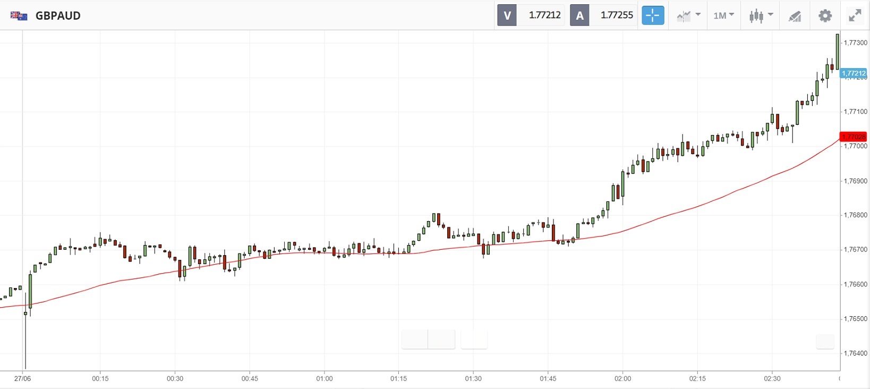Image resolution: width=870 pixels, height=389 pixels.
Task: Click the 02:00 time axis label
Action: point(623,379)
